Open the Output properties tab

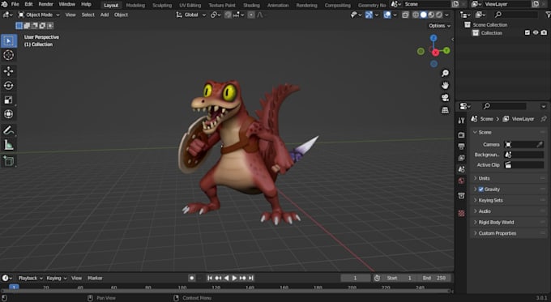point(461,147)
